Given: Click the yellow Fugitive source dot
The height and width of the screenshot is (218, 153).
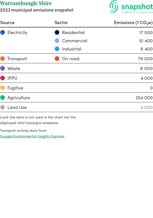Looking at the screenshot, I should (x=3, y=88).
